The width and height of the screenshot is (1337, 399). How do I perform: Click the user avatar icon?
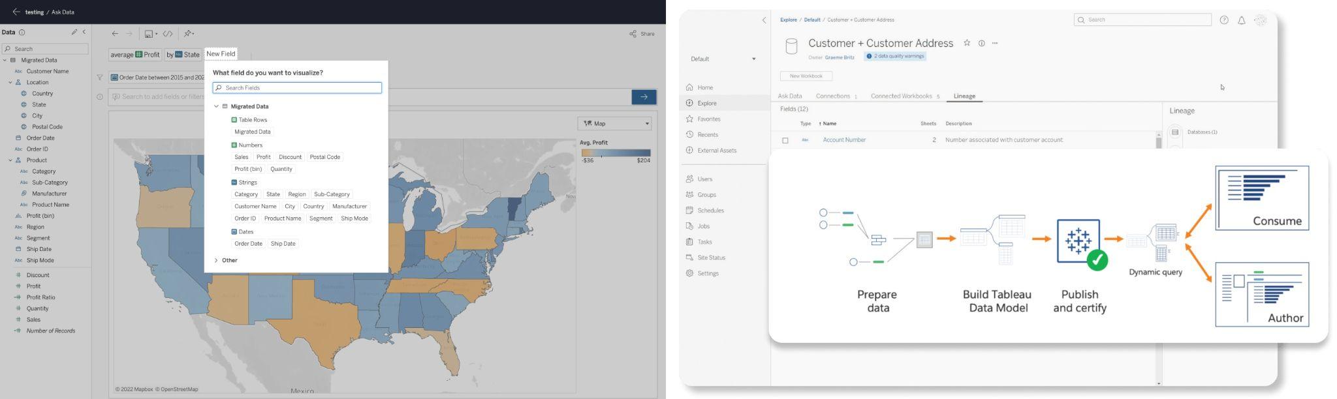coord(1261,20)
